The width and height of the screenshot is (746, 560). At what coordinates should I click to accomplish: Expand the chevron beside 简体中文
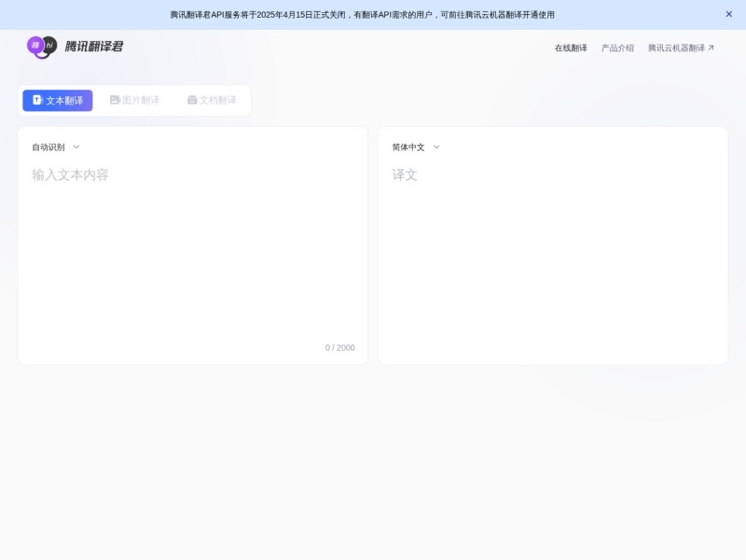coord(436,147)
